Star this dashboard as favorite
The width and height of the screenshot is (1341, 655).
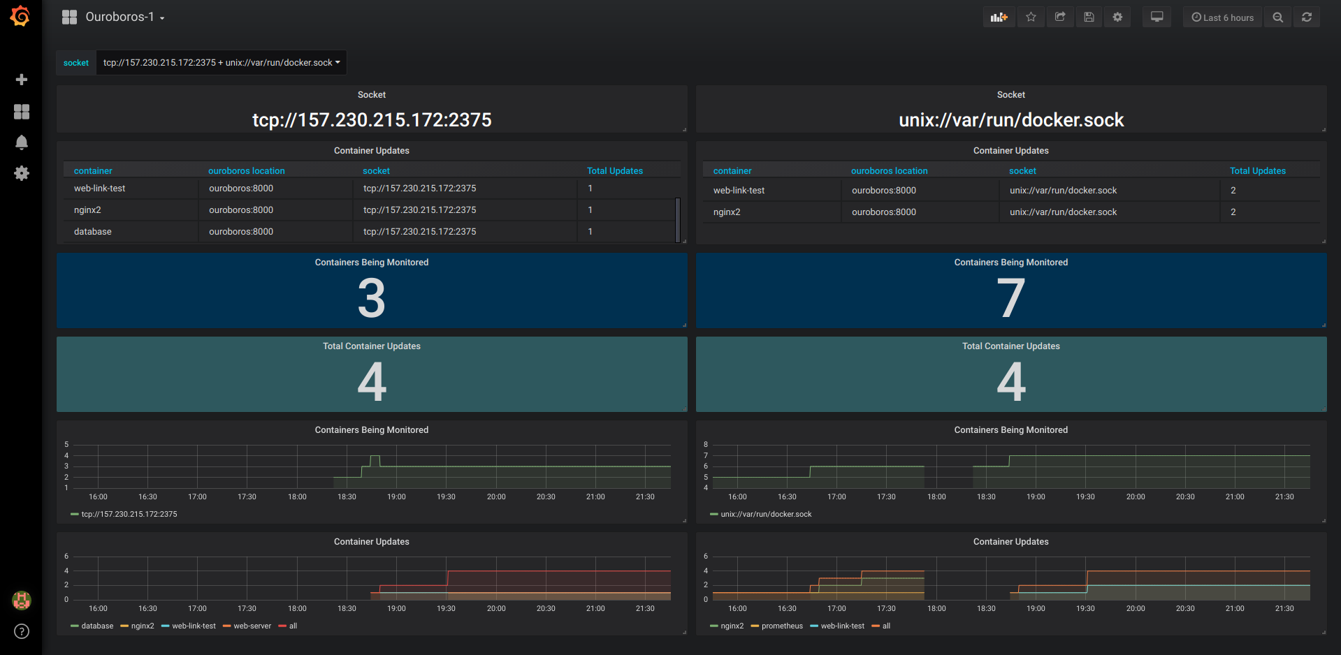click(x=1031, y=17)
